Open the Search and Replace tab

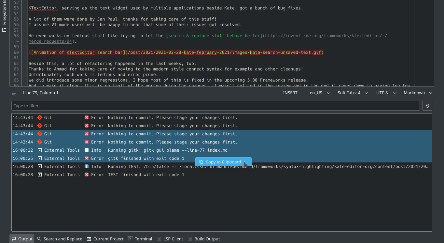click(60, 239)
